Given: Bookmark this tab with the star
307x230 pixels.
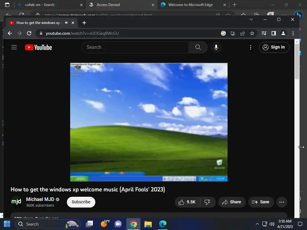Looking at the screenshot, I should pos(252,33).
